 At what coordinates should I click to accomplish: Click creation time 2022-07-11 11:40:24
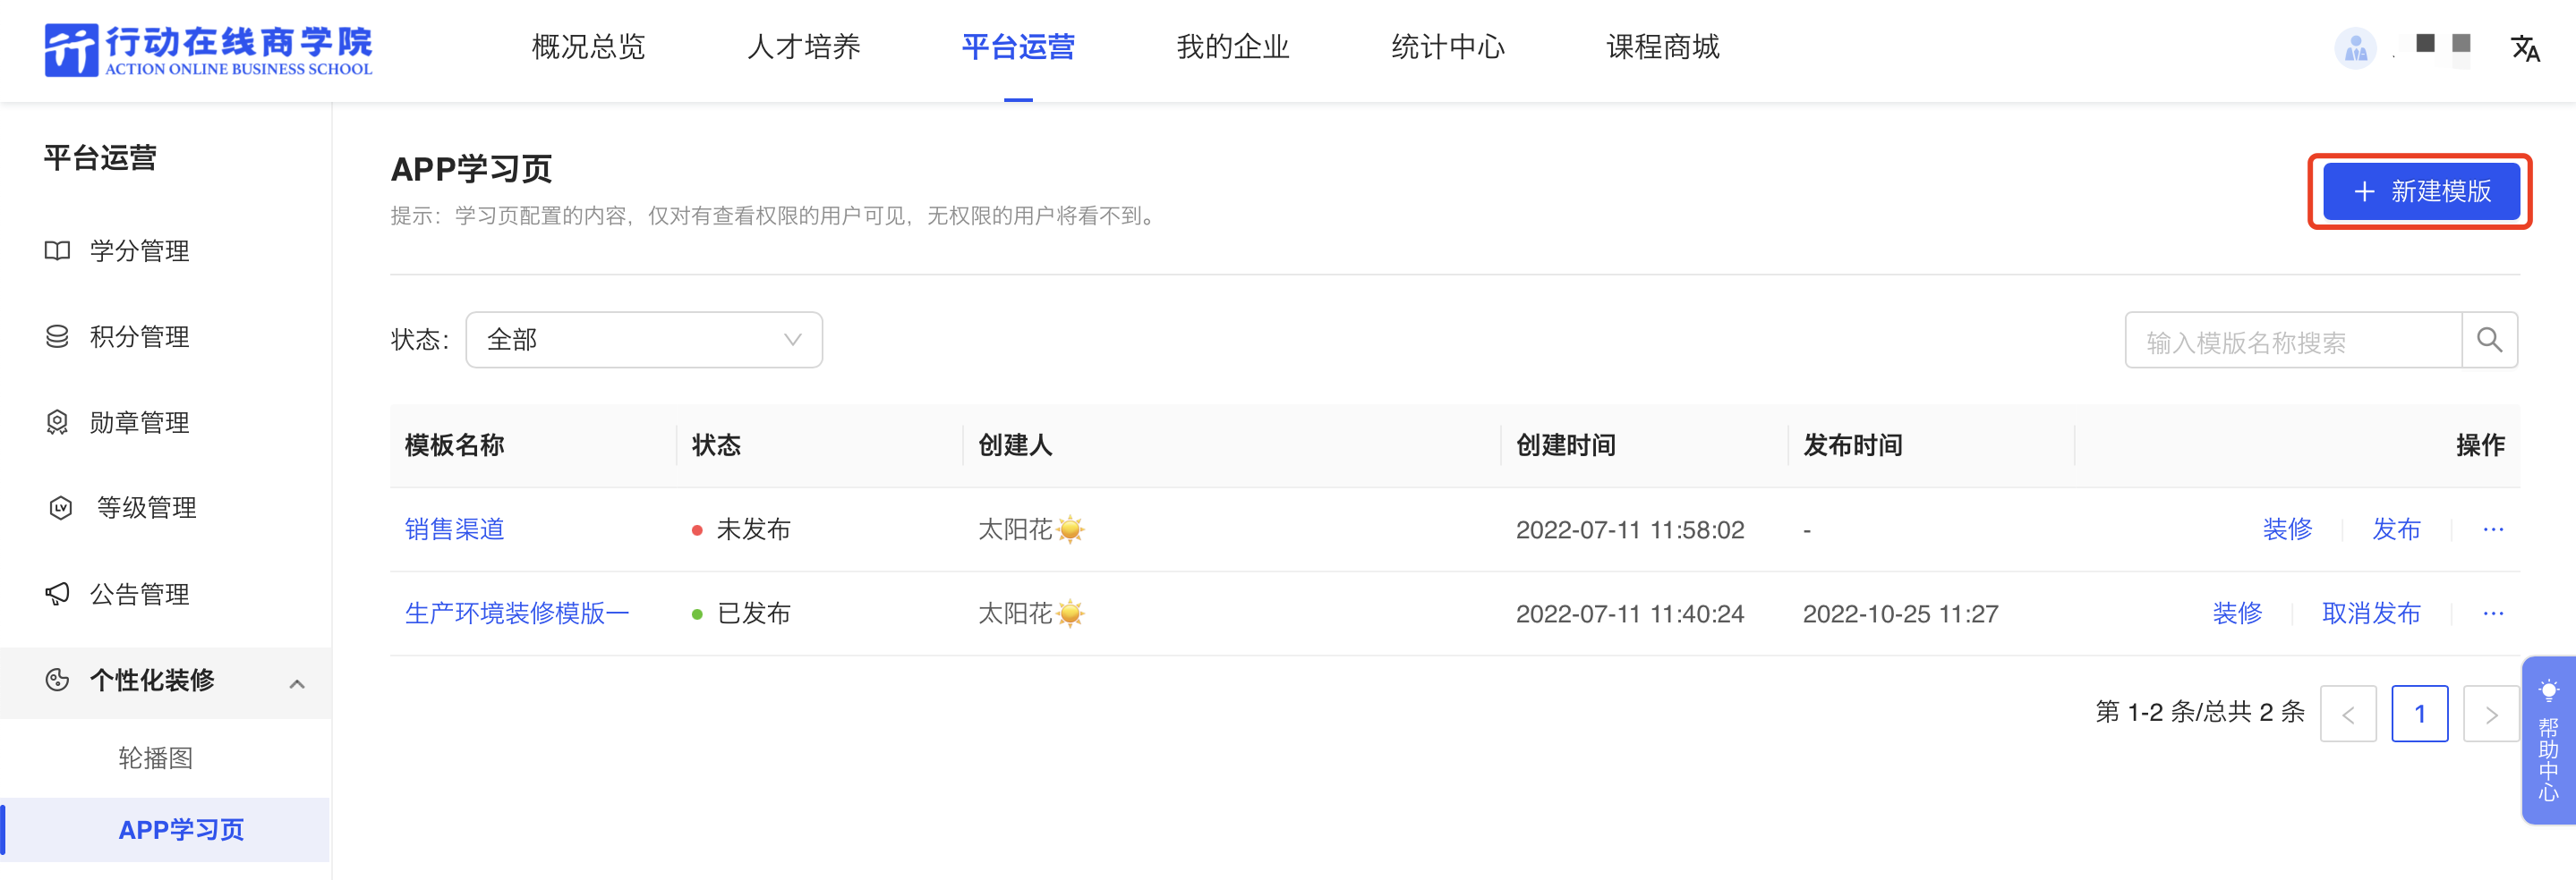point(1629,613)
